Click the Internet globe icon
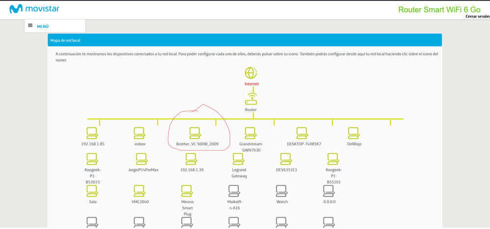Viewport: 490px width, 229px height. coord(251,73)
